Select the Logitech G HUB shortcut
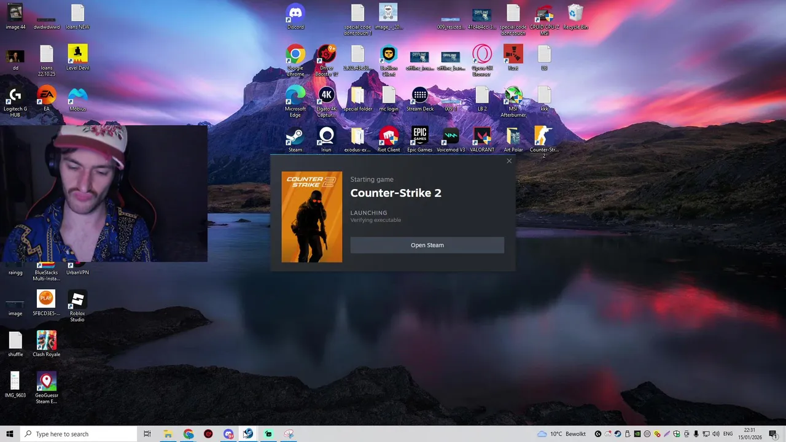This screenshot has height=442, width=786. 15,101
